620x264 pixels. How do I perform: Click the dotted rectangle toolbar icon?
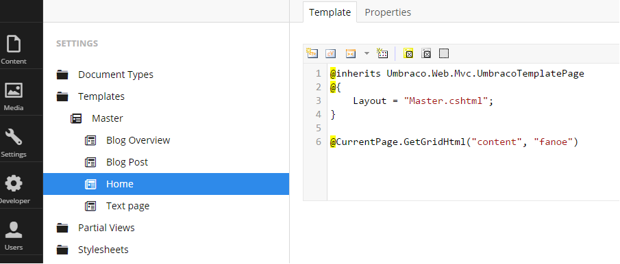(444, 53)
